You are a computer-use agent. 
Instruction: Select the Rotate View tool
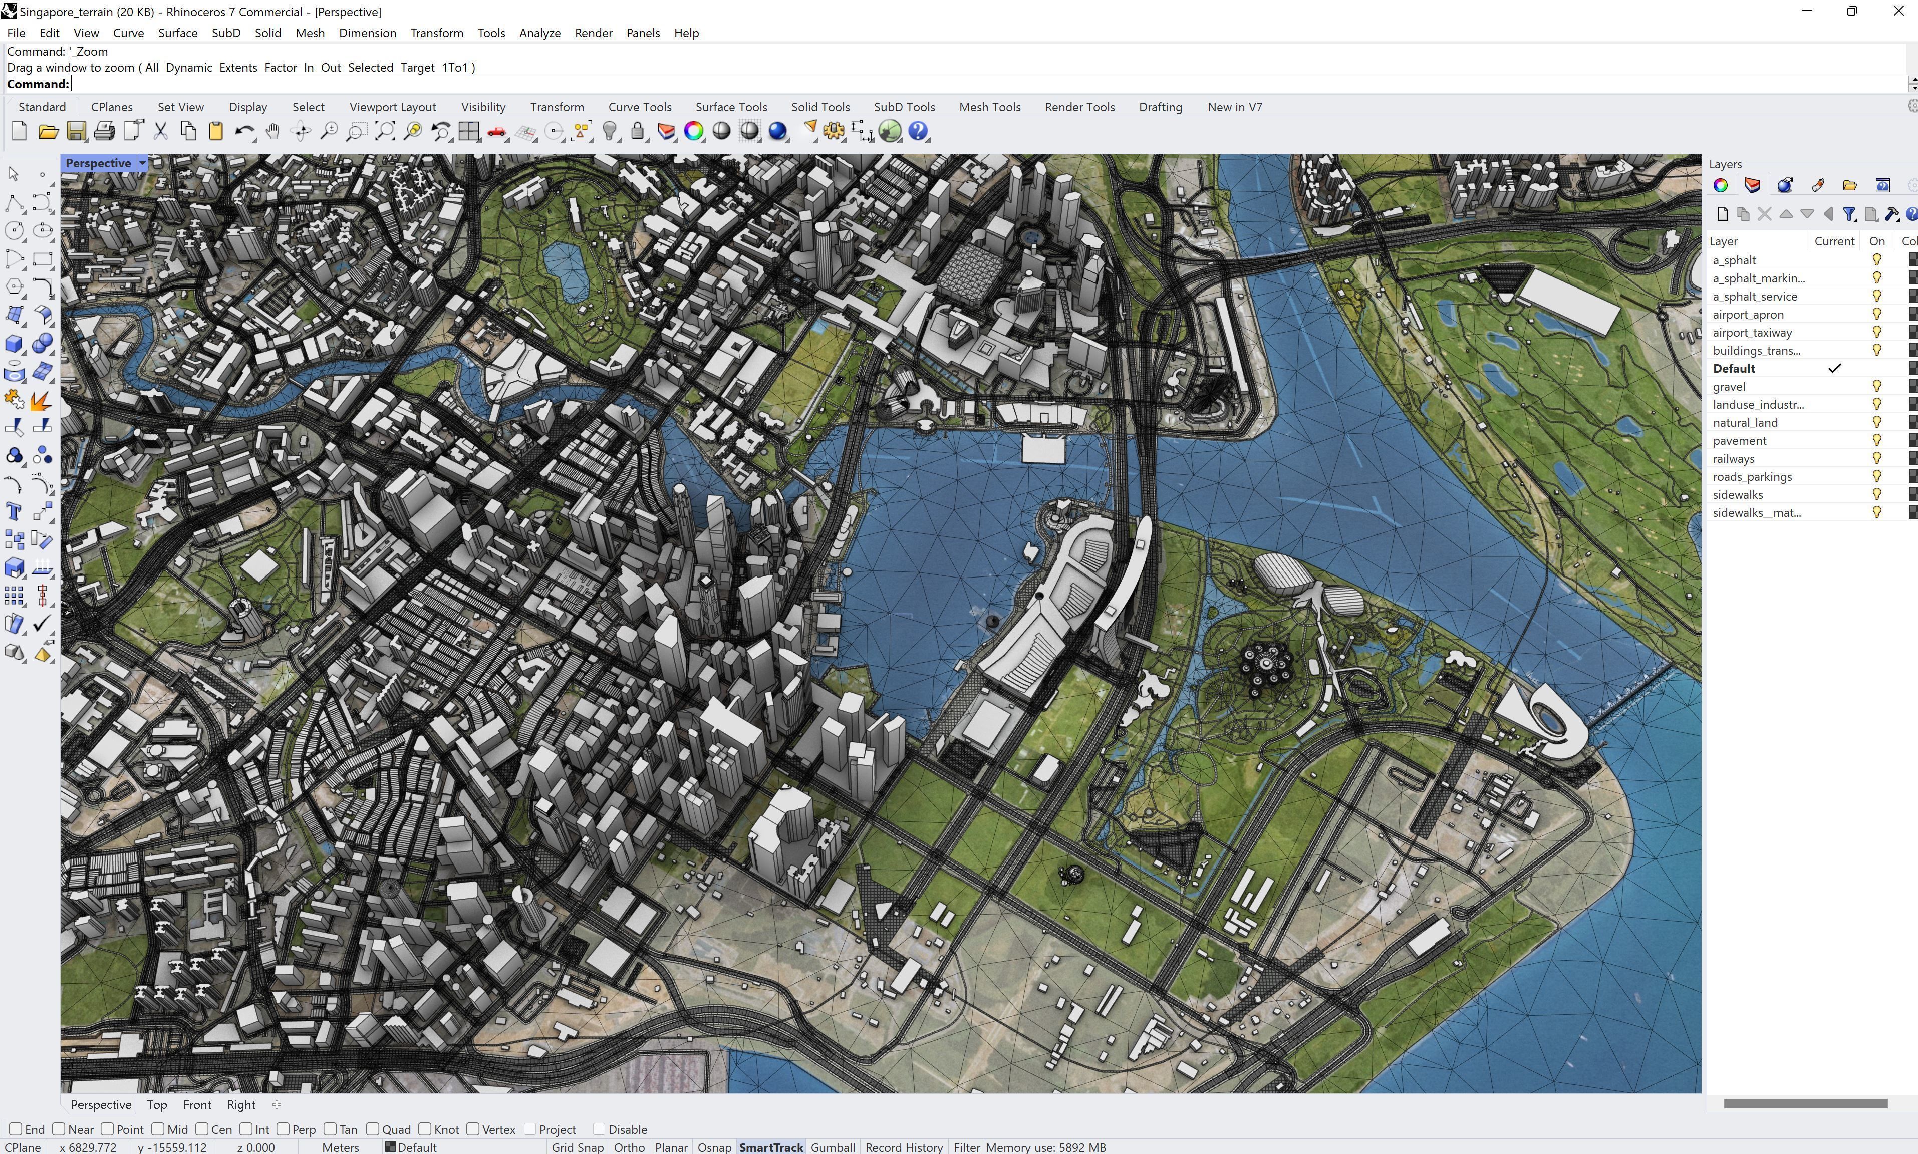(x=301, y=131)
